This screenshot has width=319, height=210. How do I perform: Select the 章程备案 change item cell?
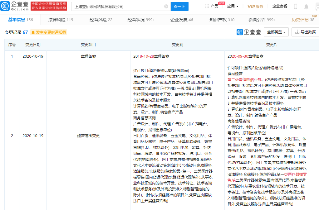pyautogui.click(x=88, y=56)
